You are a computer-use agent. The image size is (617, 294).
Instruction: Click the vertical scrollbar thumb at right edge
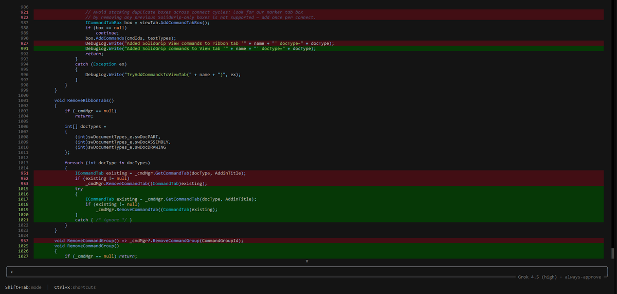(612, 253)
